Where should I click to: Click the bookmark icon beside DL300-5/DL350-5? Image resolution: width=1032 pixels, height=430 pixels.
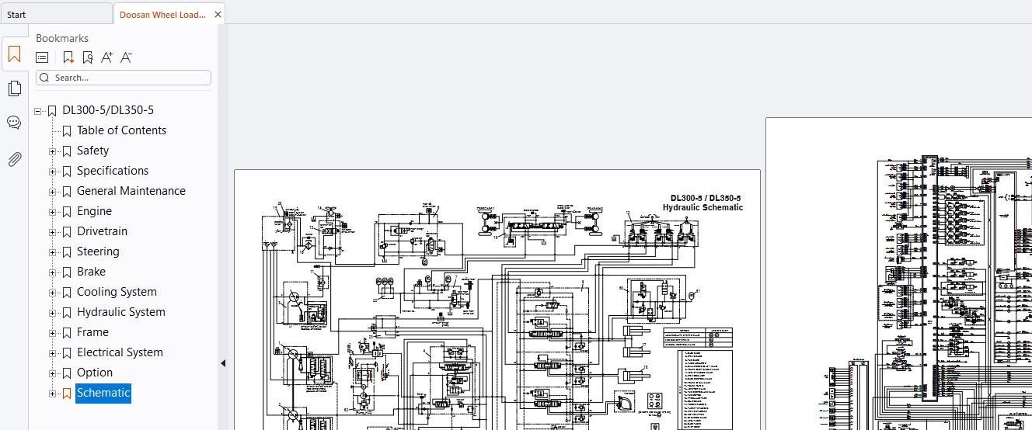(52, 111)
